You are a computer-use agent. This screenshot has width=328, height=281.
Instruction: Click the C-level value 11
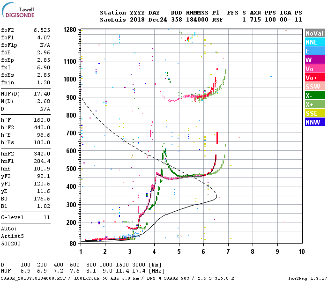(x=47, y=217)
